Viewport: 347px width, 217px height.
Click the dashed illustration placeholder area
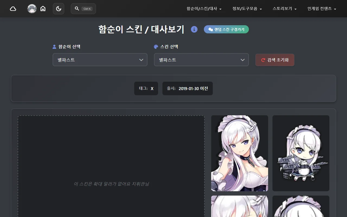click(111, 166)
